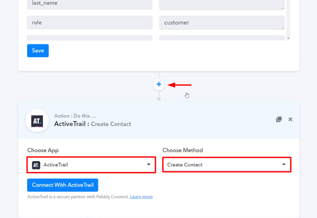Remove the ActiveTrail action step with X
This screenshot has width=317, height=218.
pos(290,119)
